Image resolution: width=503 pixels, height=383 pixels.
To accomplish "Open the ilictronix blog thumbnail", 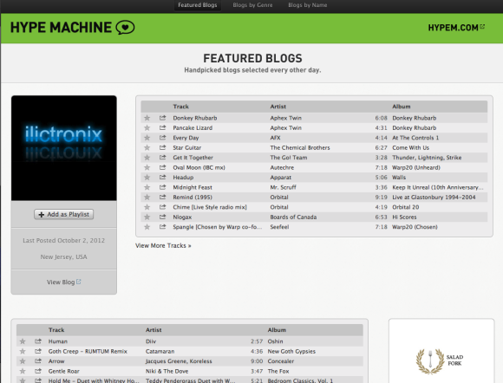I will point(64,148).
